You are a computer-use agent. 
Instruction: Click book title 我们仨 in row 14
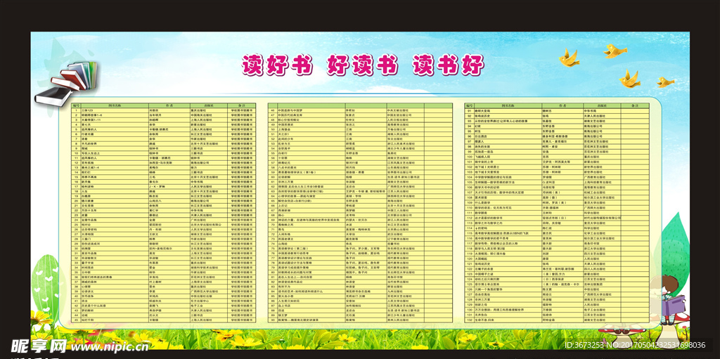[x=86, y=172]
